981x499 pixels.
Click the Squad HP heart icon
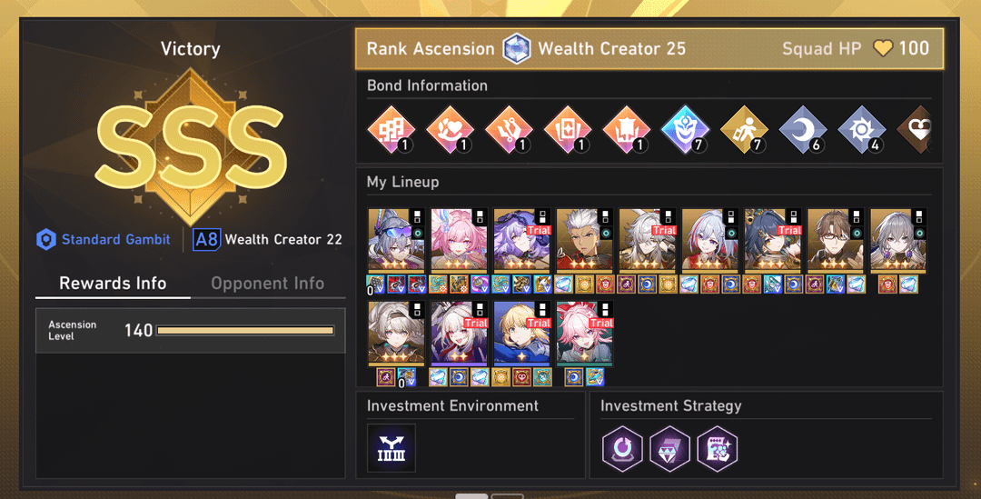click(x=883, y=48)
